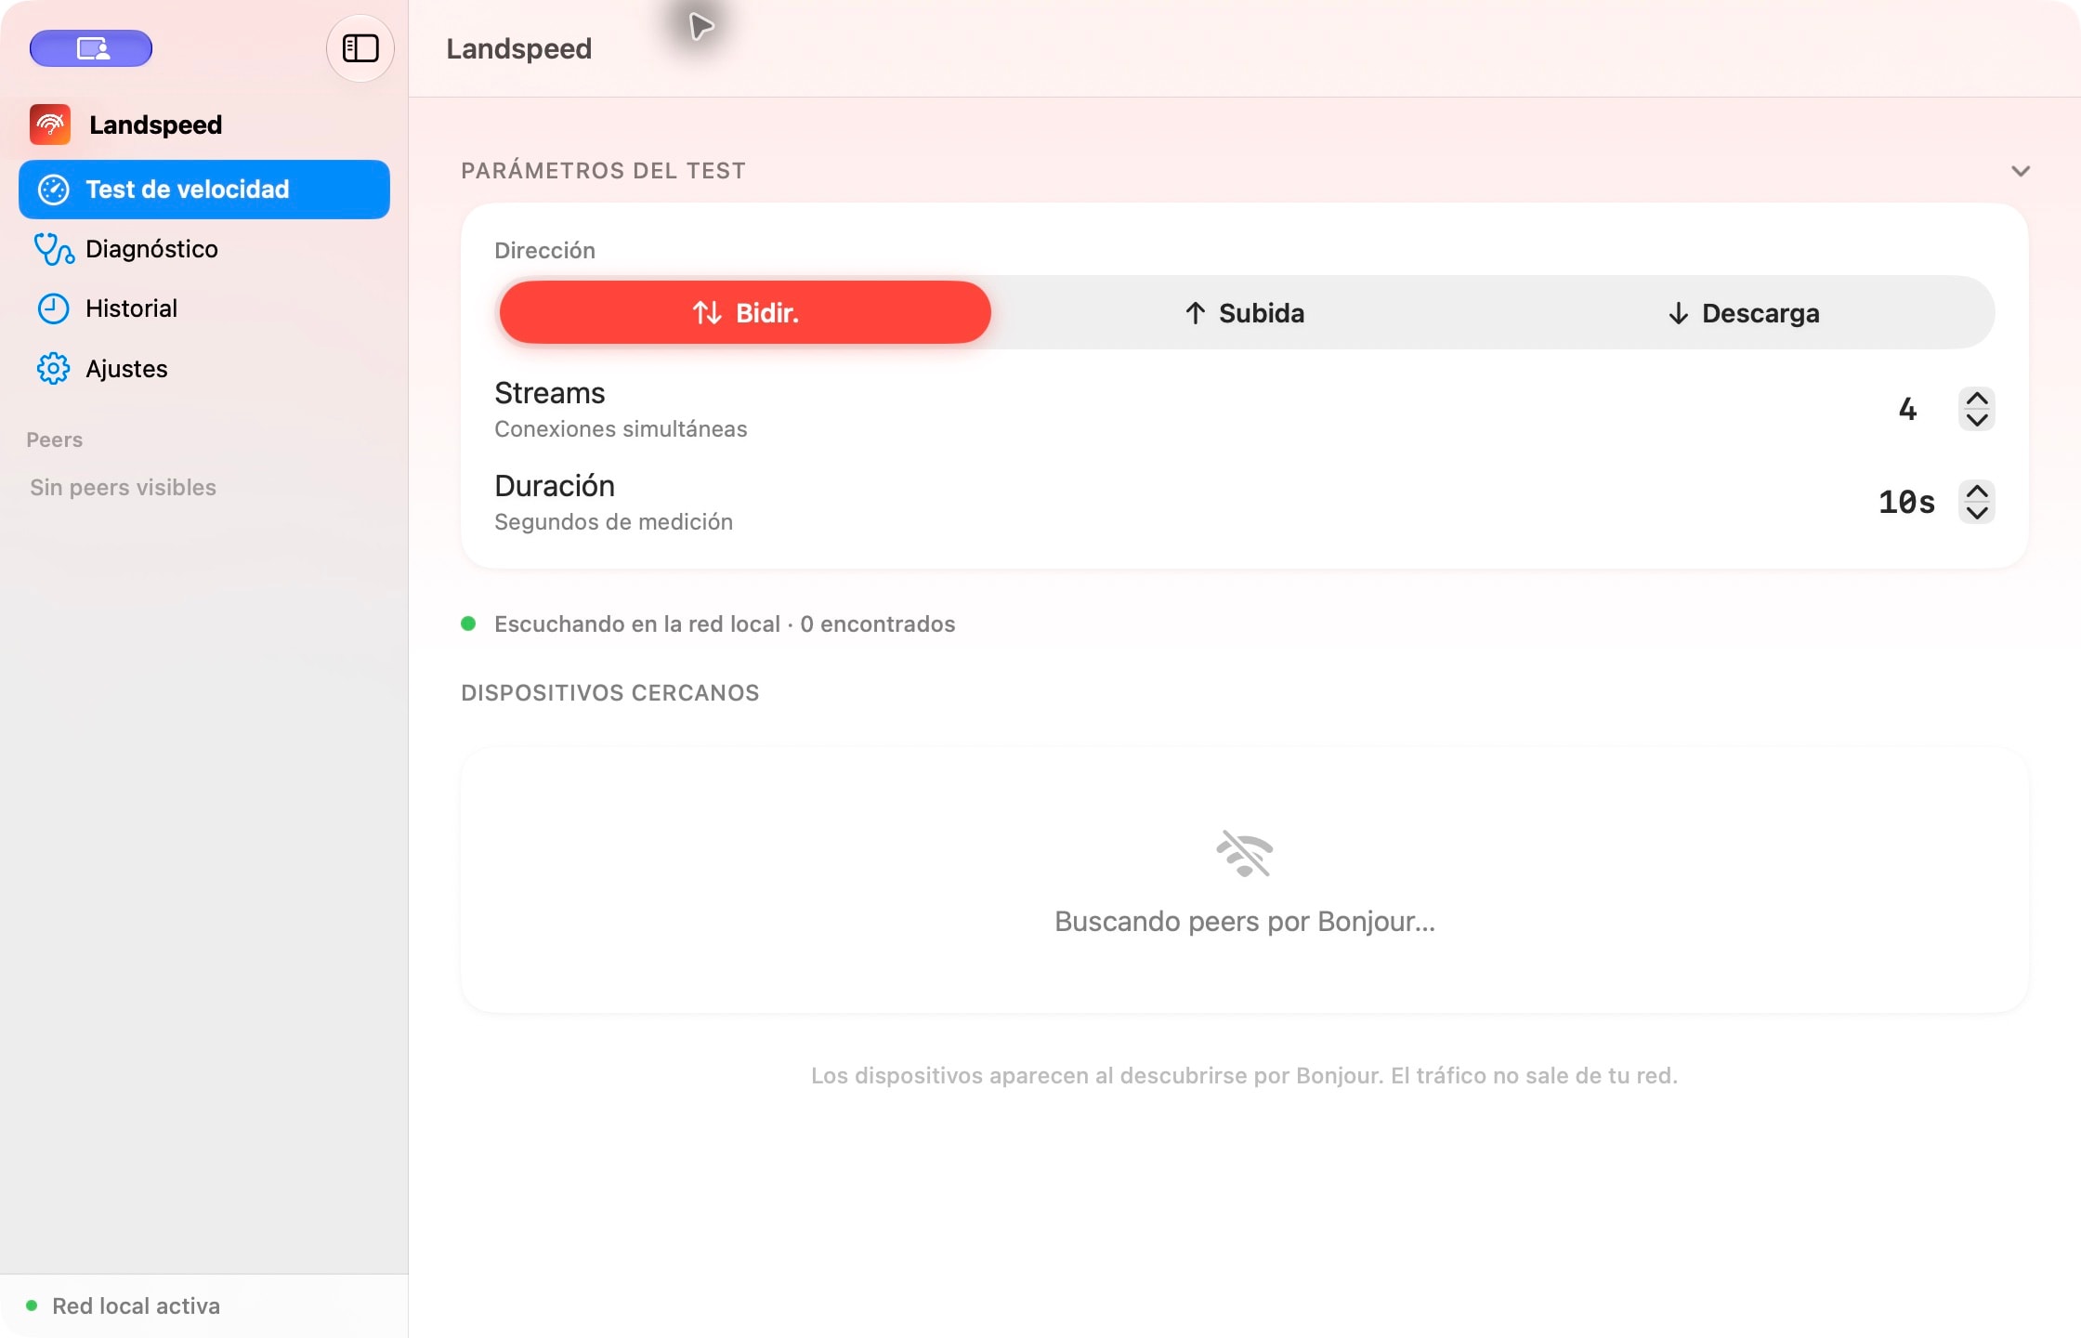Collapse the Parámetros del test section

pyautogui.click(x=2021, y=171)
